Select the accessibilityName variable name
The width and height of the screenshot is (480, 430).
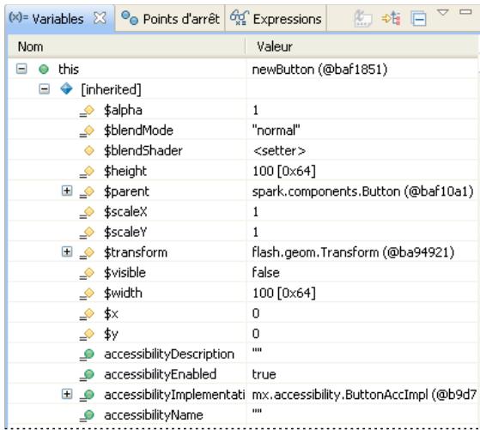154,415
